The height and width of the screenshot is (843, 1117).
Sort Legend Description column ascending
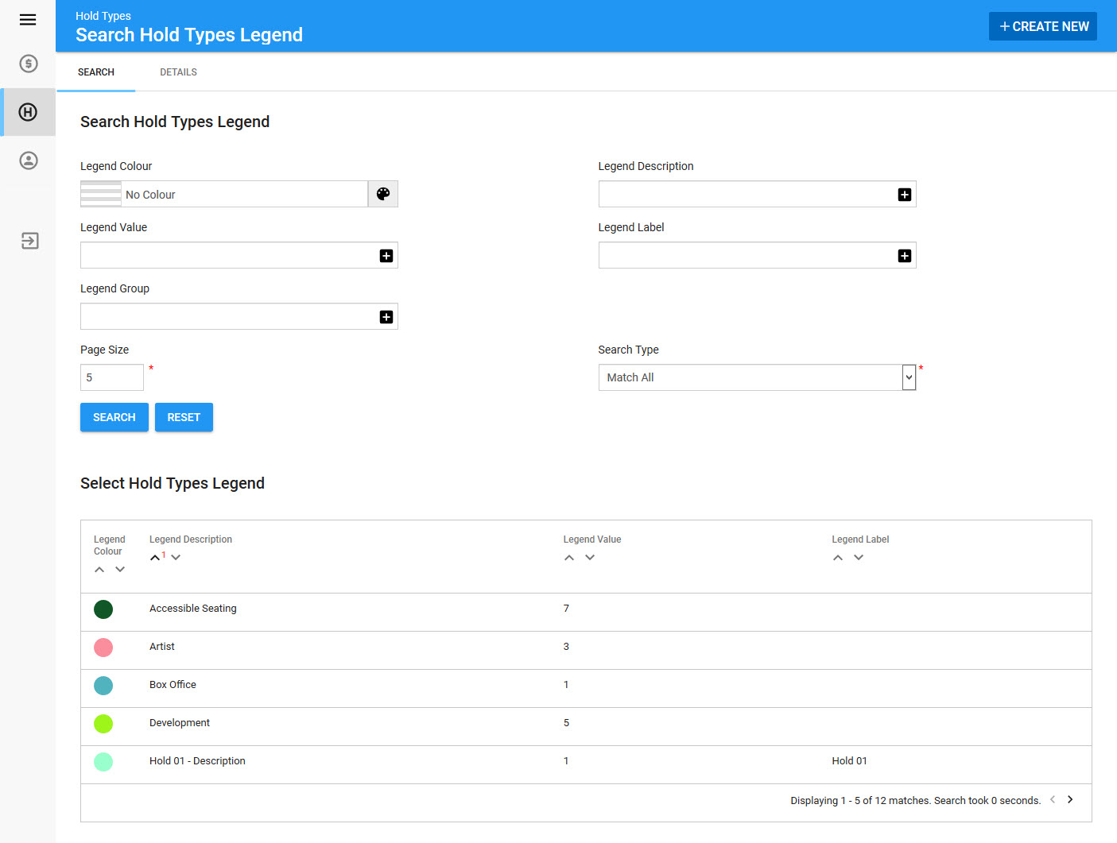pyautogui.click(x=155, y=558)
